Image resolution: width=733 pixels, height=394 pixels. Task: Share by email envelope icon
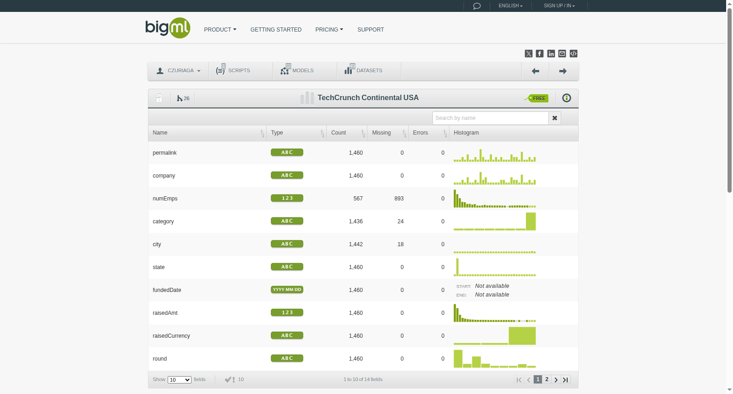coord(562,54)
